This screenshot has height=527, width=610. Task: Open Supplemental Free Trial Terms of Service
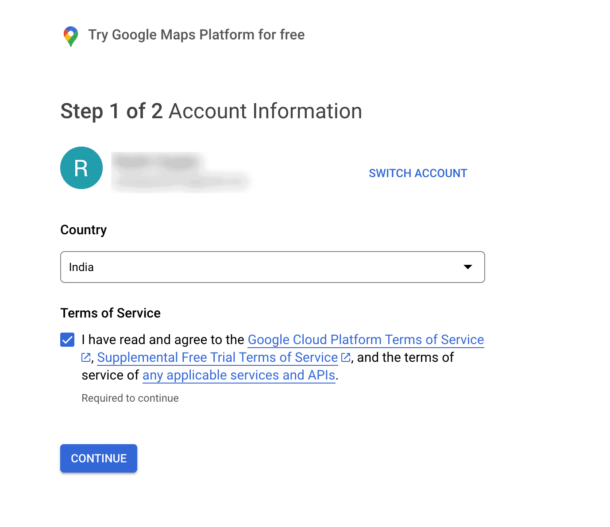pos(217,357)
